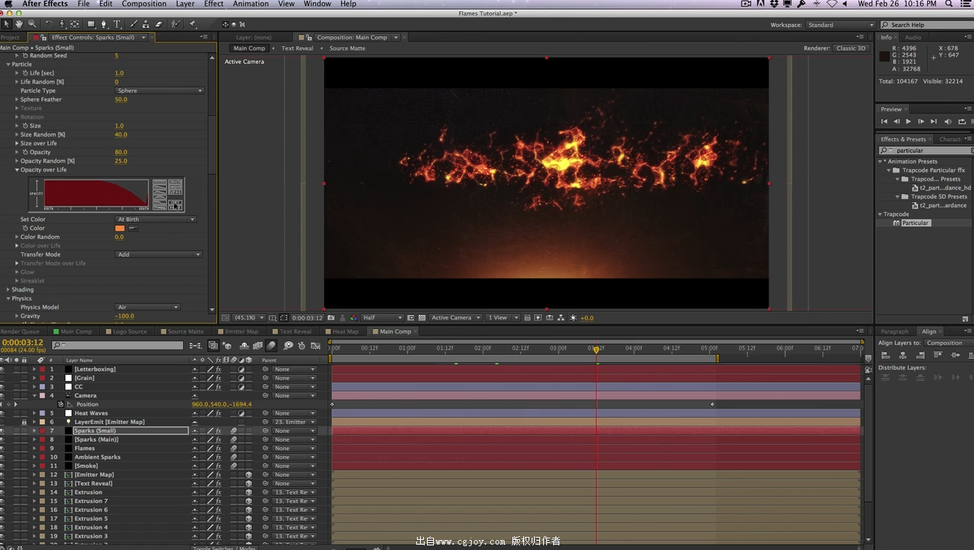Screen dimensions: 974x550
Task: Show channel and color management settings
Action: tap(353, 317)
